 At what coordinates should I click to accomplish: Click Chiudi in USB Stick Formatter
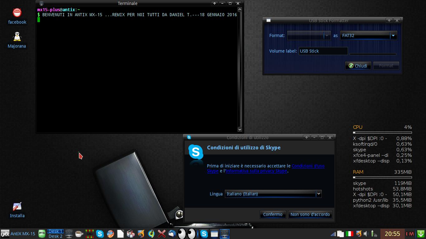click(358, 66)
